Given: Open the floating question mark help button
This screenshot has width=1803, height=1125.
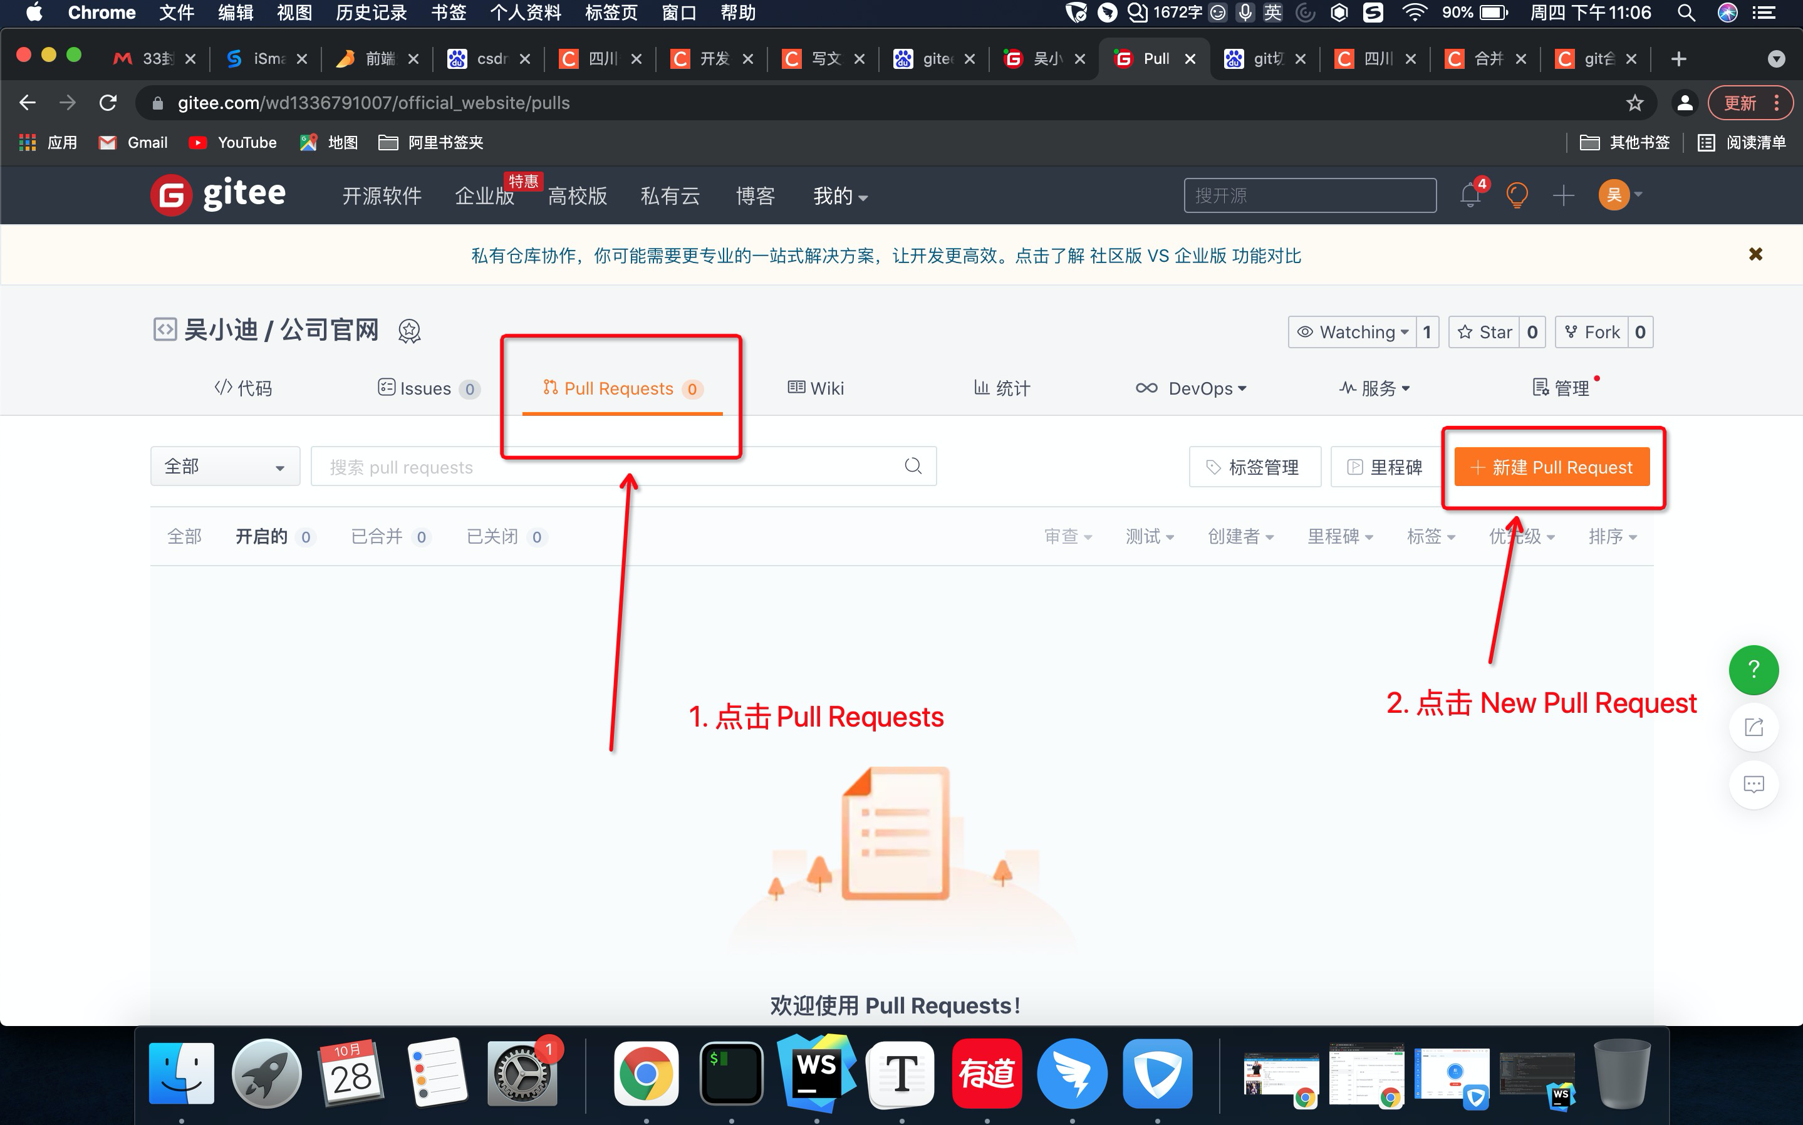Looking at the screenshot, I should (1754, 669).
